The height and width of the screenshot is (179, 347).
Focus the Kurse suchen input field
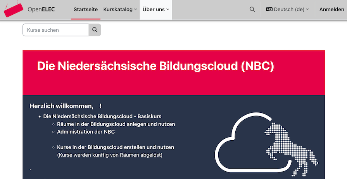(56, 30)
